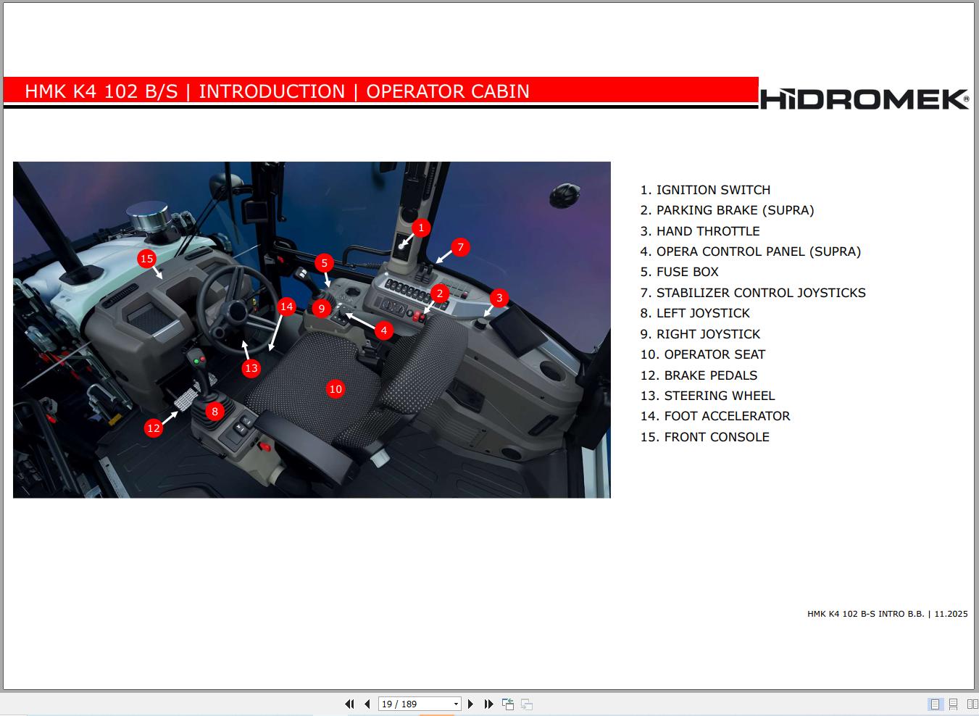
Task: Click the greyed next view navigation icon
Action: point(527,704)
